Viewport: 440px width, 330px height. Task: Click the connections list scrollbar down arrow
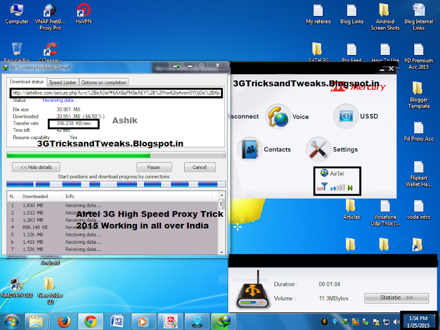(222, 252)
